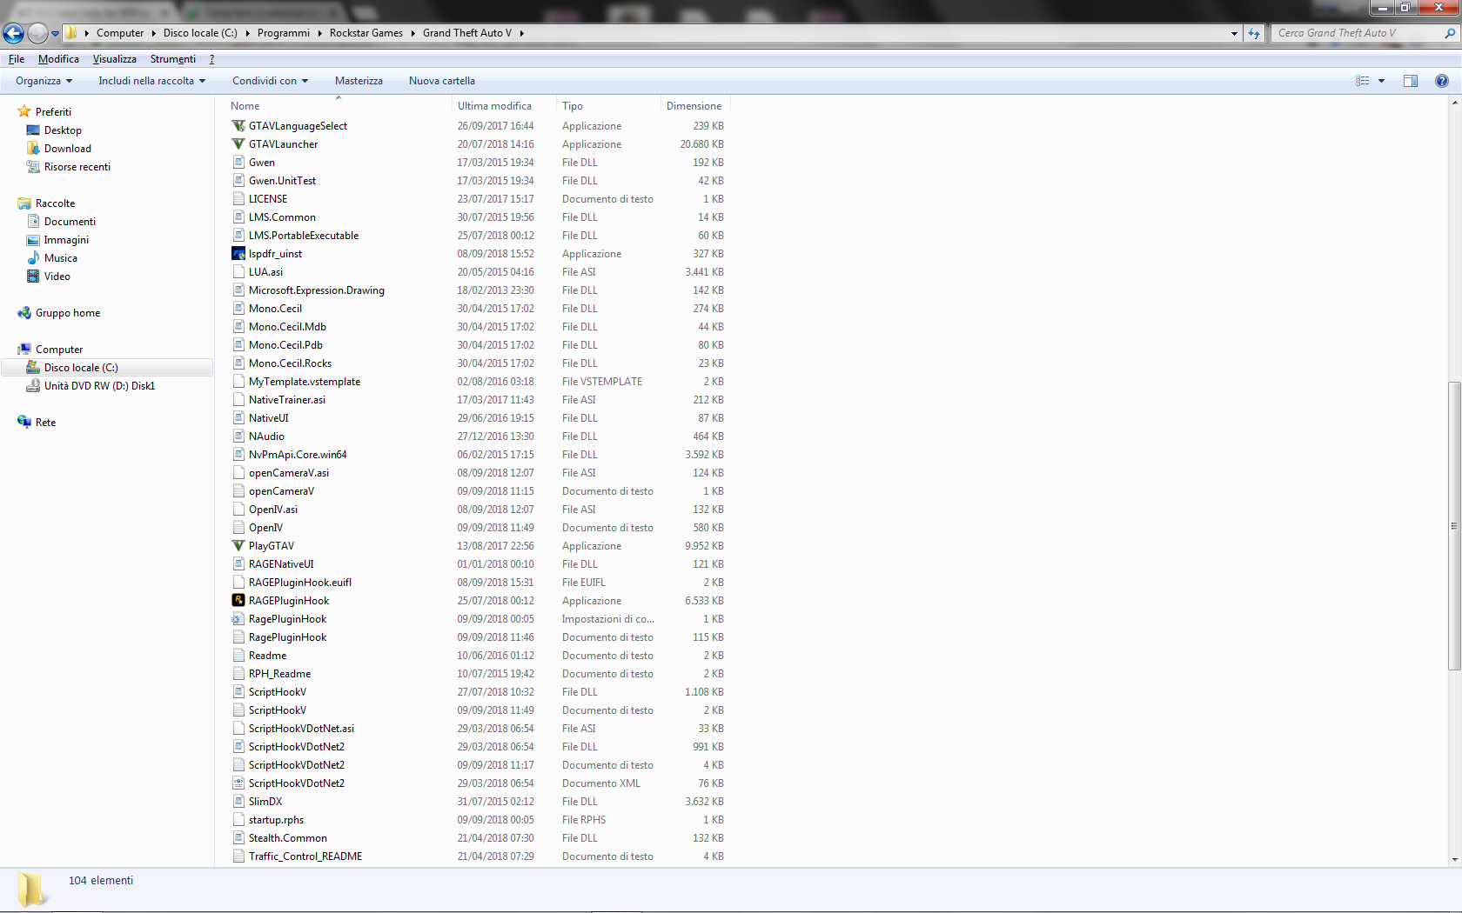Open the ? help menu
1462x913 pixels.
click(x=211, y=59)
